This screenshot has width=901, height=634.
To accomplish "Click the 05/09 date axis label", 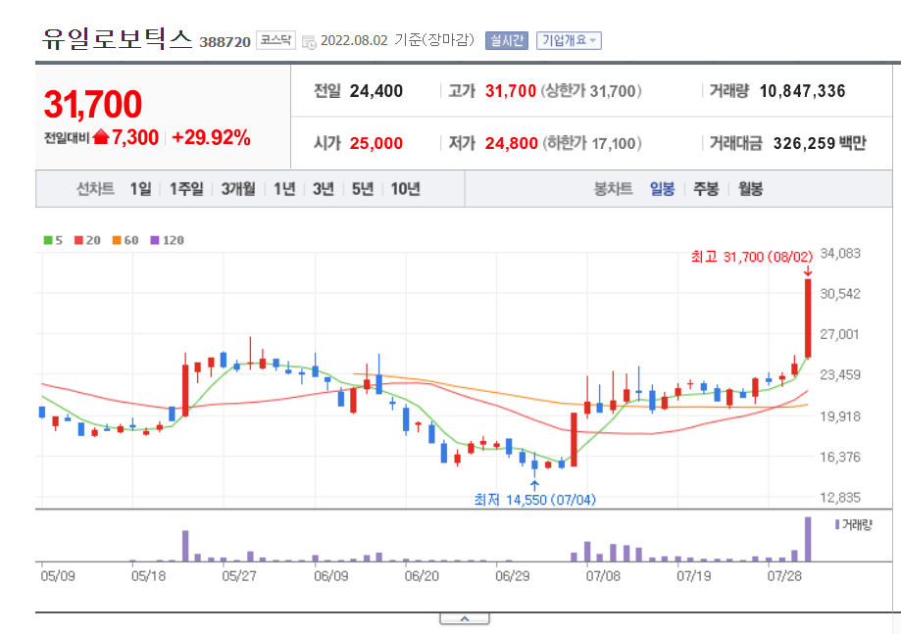I will (x=58, y=575).
